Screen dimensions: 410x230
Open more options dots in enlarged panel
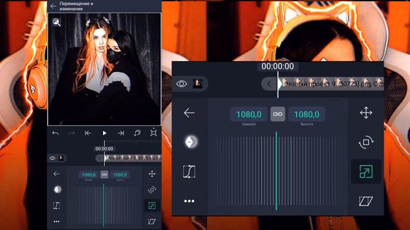pos(189,201)
